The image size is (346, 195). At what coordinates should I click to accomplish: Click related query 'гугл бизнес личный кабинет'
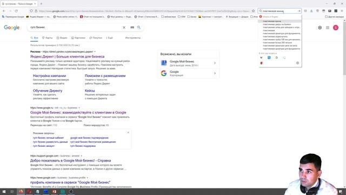[48, 138]
